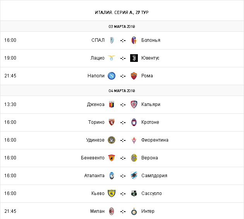244x219 pixels.
Task: Click the Genoa club crest icon
Action: 112,104
